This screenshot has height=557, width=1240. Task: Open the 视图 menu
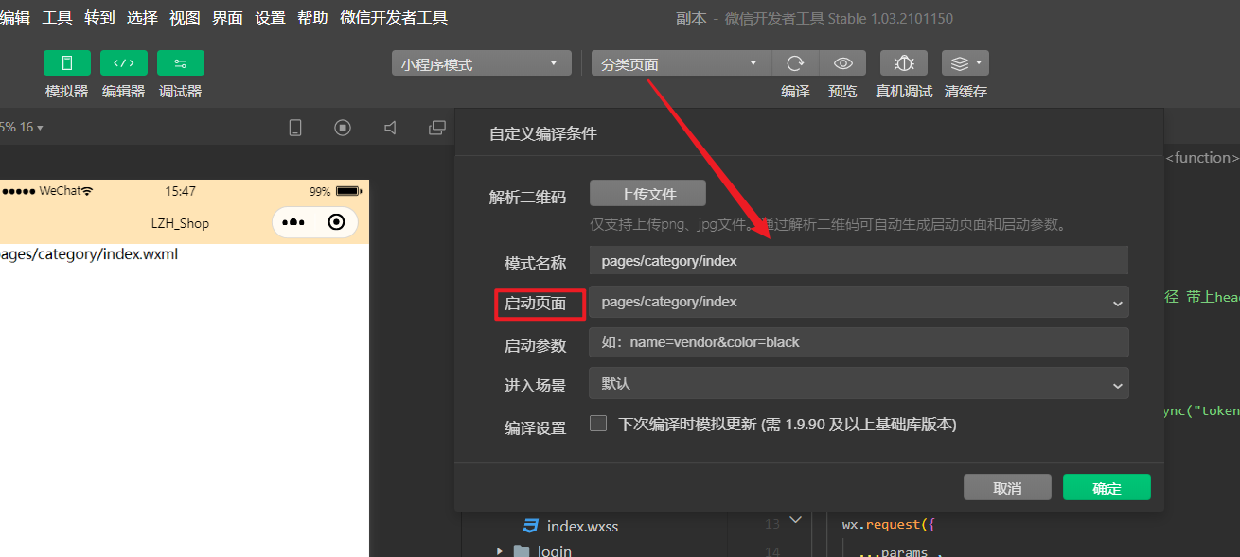click(185, 18)
